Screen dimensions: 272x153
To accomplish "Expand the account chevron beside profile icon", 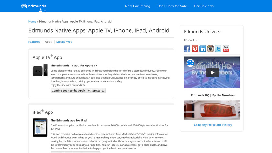I will click(x=45, y=11).
